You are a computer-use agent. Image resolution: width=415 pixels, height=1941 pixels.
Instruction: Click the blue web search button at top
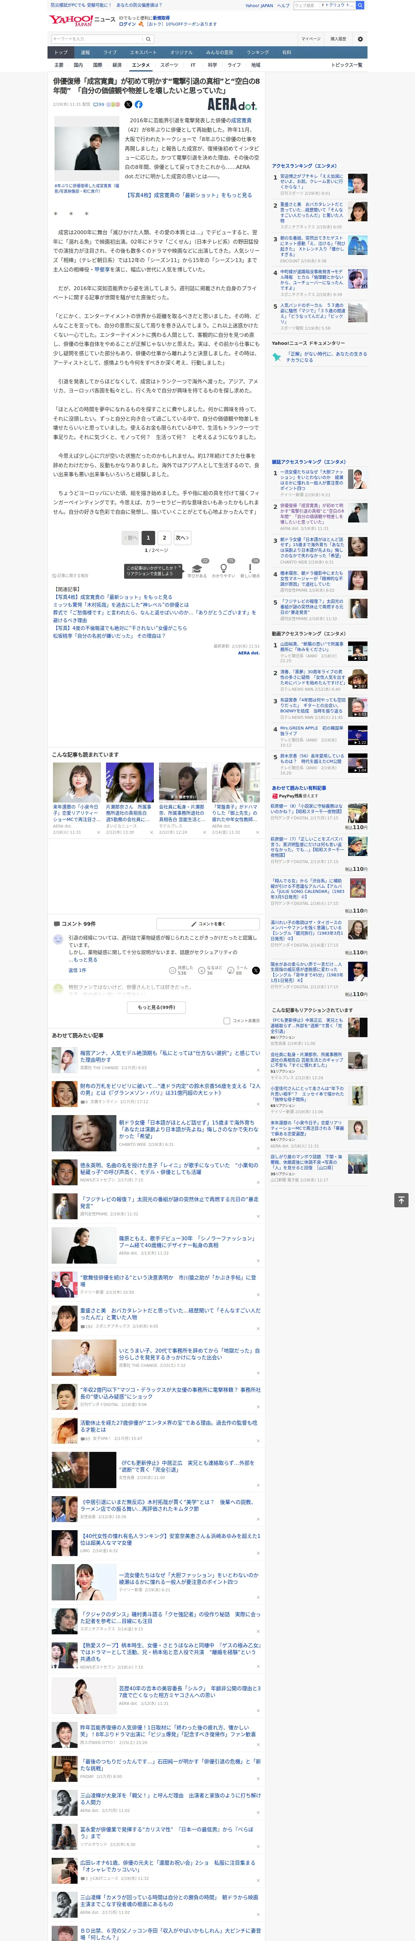(360, 5)
